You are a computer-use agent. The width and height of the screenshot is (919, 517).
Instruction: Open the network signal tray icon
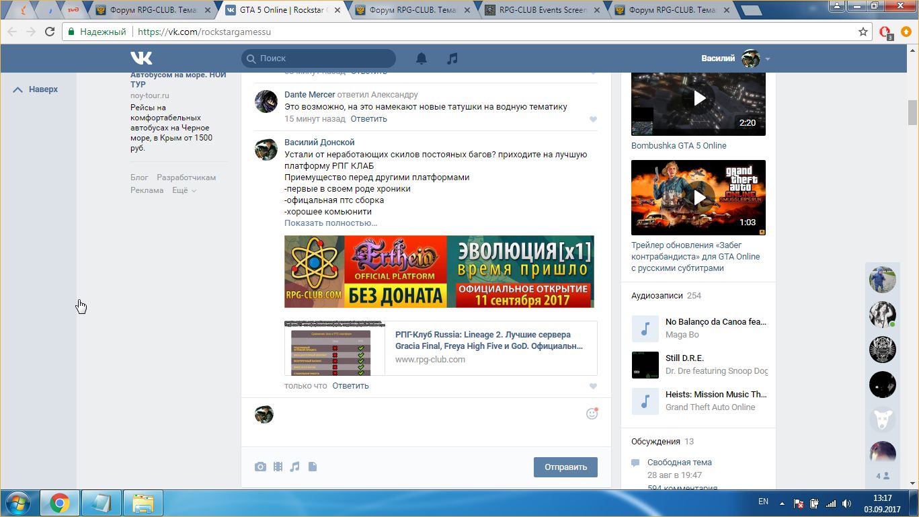tap(831, 503)
